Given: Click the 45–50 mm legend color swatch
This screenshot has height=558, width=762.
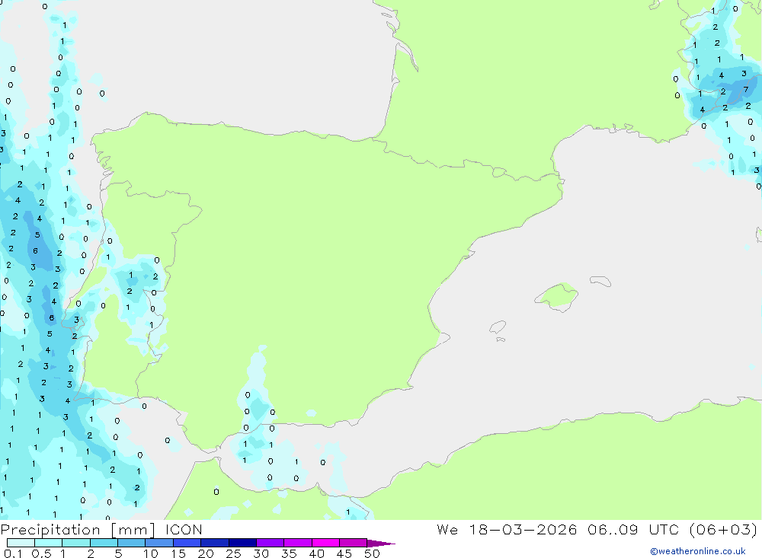Looking at the screenshot, I should tap(354, 543).
